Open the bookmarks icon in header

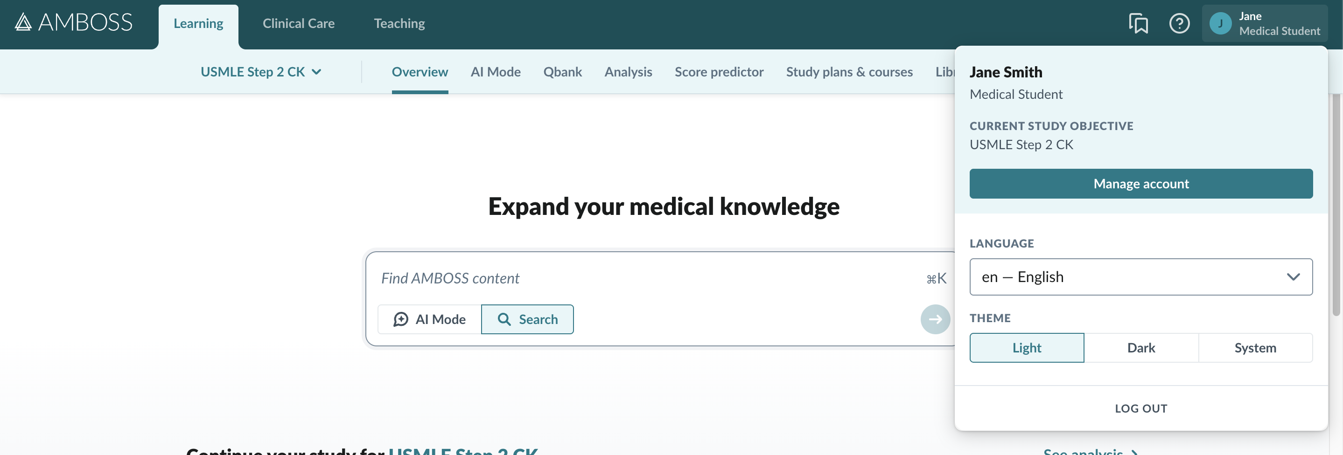(1138, 23)
